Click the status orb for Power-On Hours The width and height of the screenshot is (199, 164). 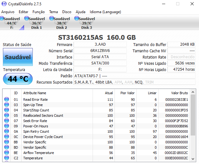7,126
